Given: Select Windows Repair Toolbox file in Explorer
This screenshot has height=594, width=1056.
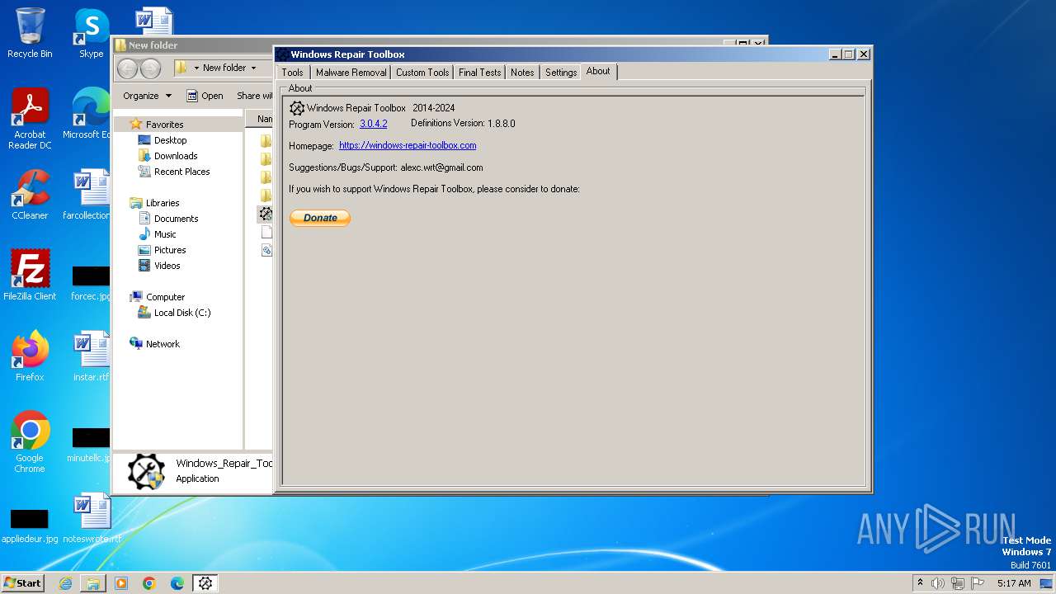Looking at the screenshot, I should point(265,214).
